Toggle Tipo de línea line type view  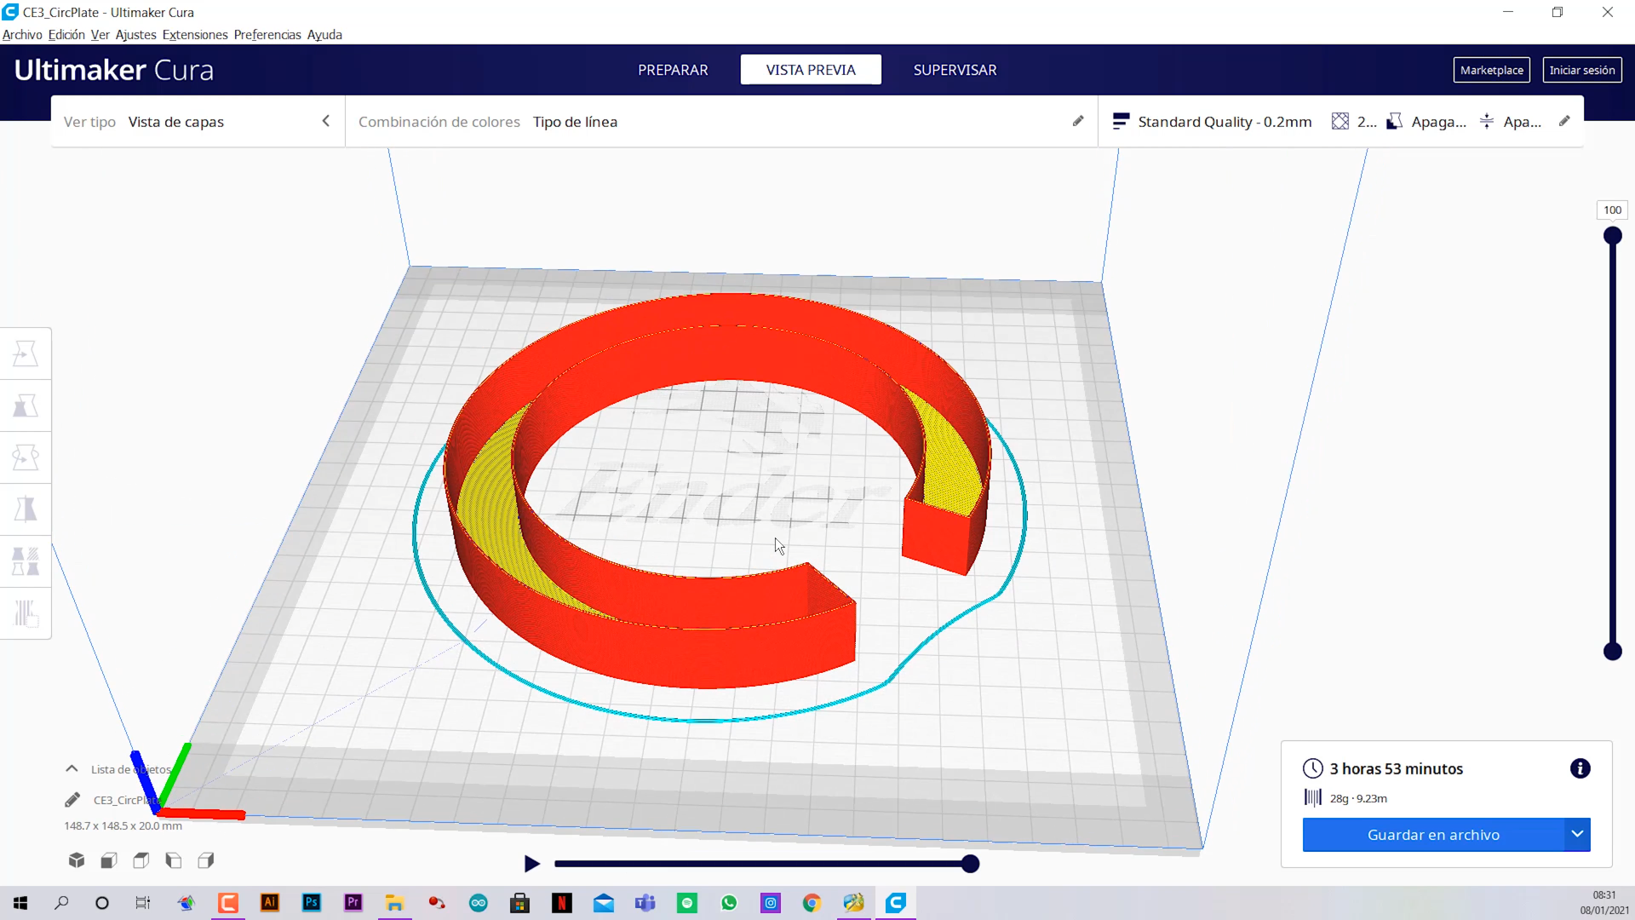point(574,121)
